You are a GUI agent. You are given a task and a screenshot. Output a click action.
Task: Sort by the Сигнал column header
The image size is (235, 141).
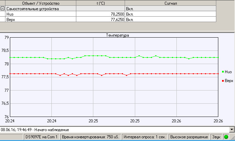tap(170, 3)
